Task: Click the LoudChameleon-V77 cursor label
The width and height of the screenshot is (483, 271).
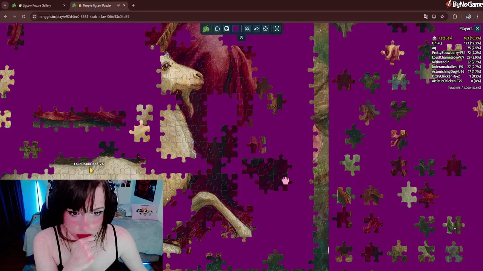Action: point(89,164)
